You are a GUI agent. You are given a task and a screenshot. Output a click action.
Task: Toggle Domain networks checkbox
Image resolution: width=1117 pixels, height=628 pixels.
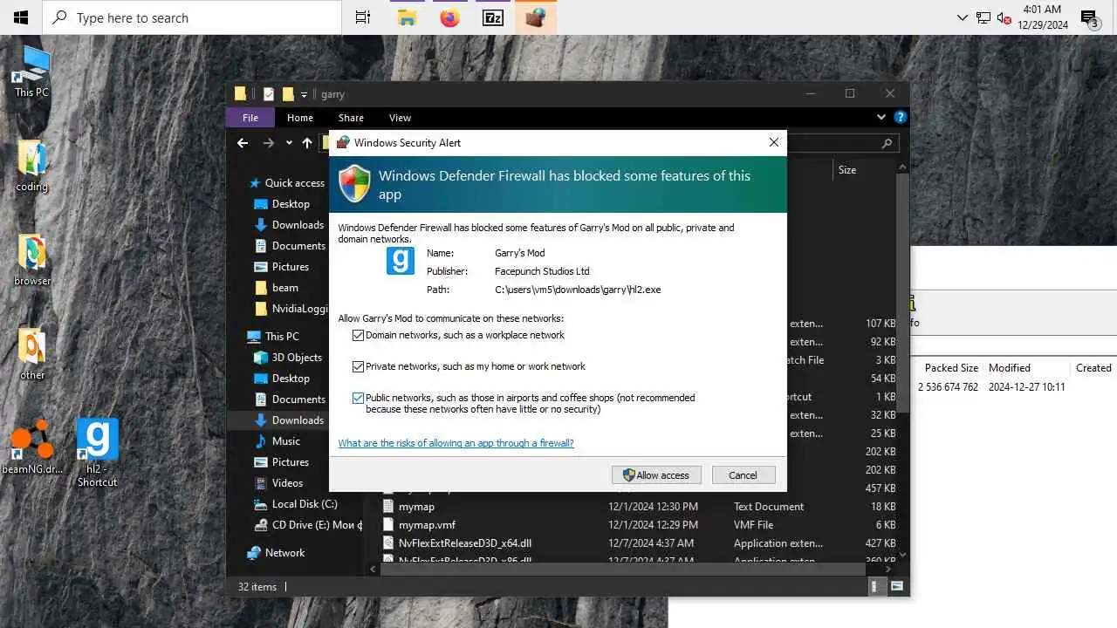click(x=358, y=336)
